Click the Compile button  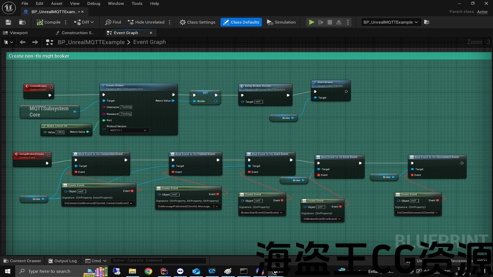(49, 22)
